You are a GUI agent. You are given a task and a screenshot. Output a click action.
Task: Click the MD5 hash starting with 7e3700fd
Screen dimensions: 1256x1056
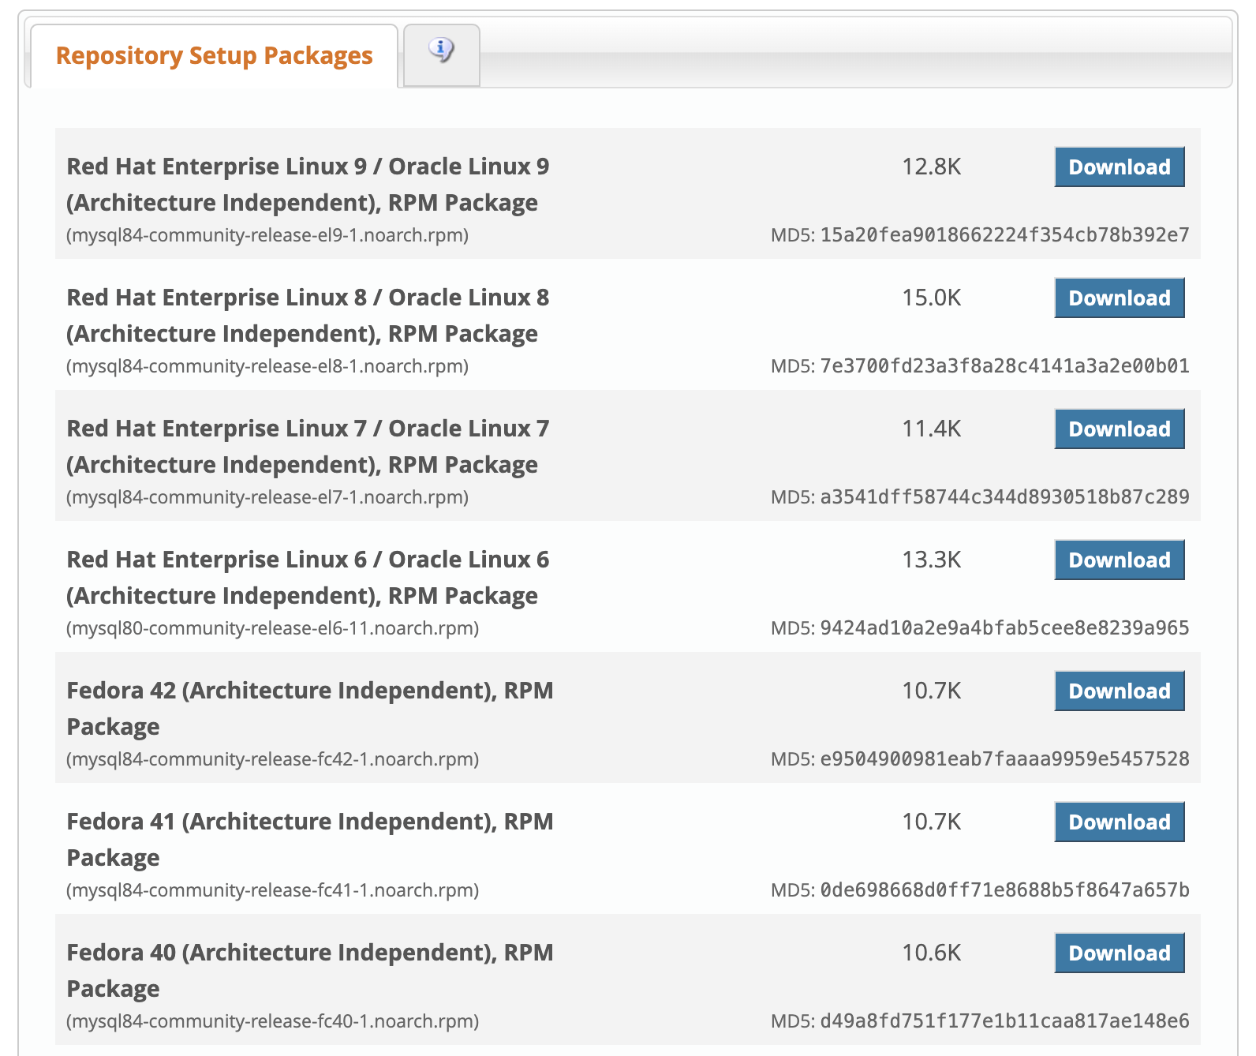point(1004,366)
